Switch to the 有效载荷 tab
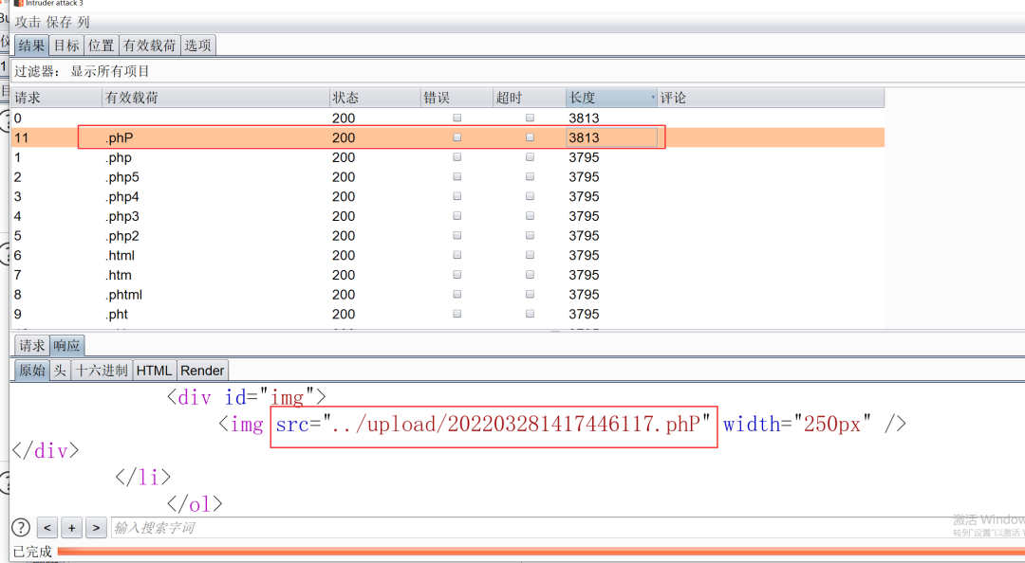 pos(149,45)
